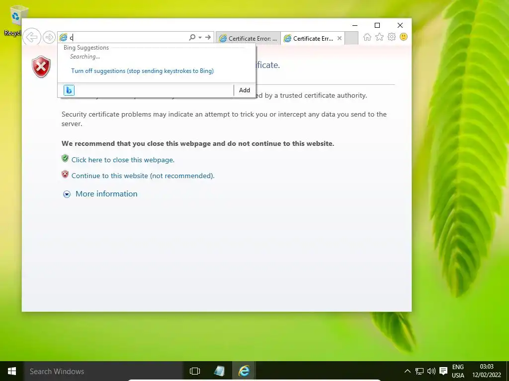This screenshot has height=381, width=509.
Task: Minimize the Internet Explorer window
Action: pos(355,25)
